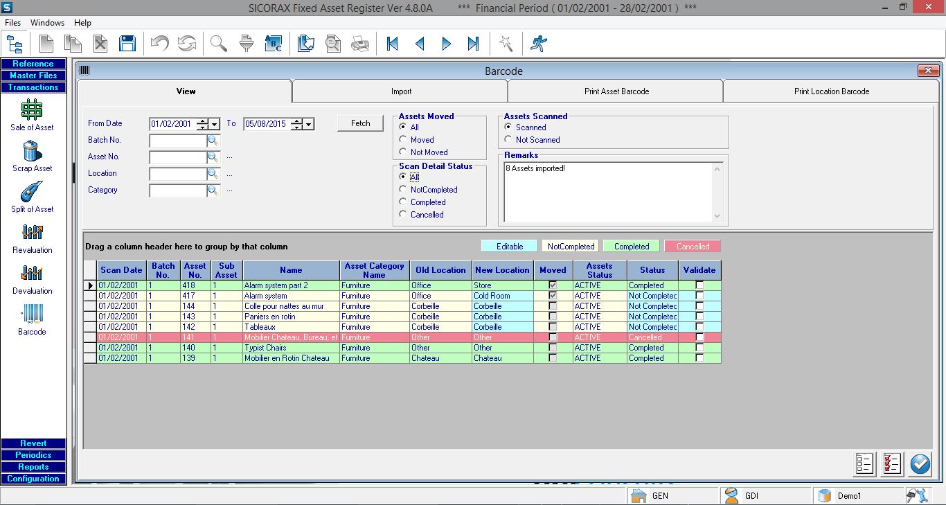Tick the Validate checkbox for Typist Chairs

point(699,348)
